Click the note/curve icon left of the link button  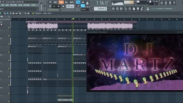pos(78,5)
